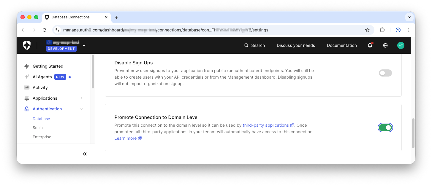Viewport: 432px width, 186px height.
Task: Select the AI Agents sparkle icon
Action: [27, 77]
